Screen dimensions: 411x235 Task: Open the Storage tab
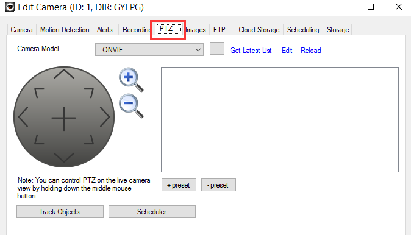[x=338, y=30]
